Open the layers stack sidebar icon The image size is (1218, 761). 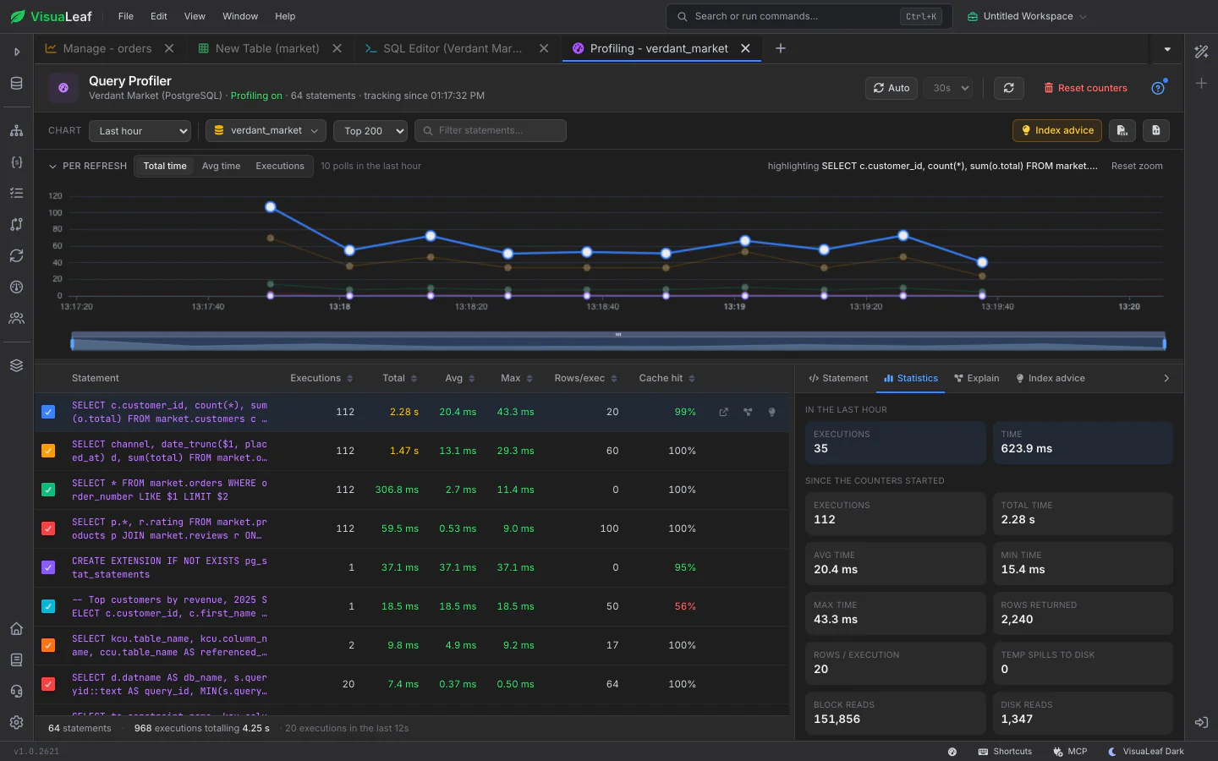(16, 365)
